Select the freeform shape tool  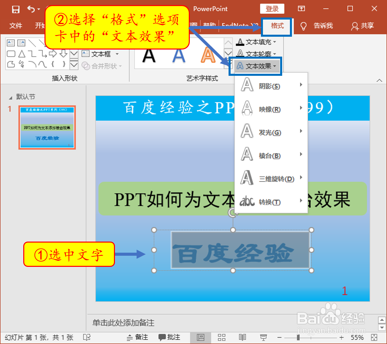[x=11, y=64]
